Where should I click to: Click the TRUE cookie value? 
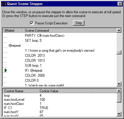pyautogui.click(x=44, y=108)
